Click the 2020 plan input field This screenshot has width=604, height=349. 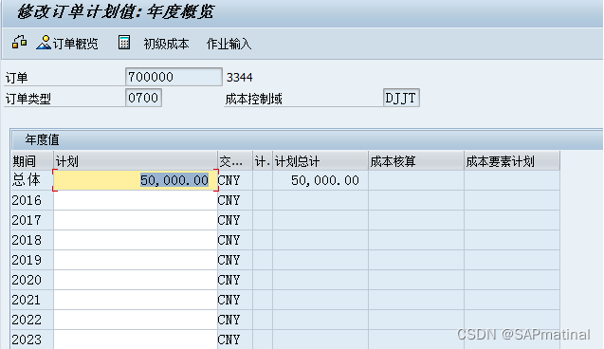point(136,280)
